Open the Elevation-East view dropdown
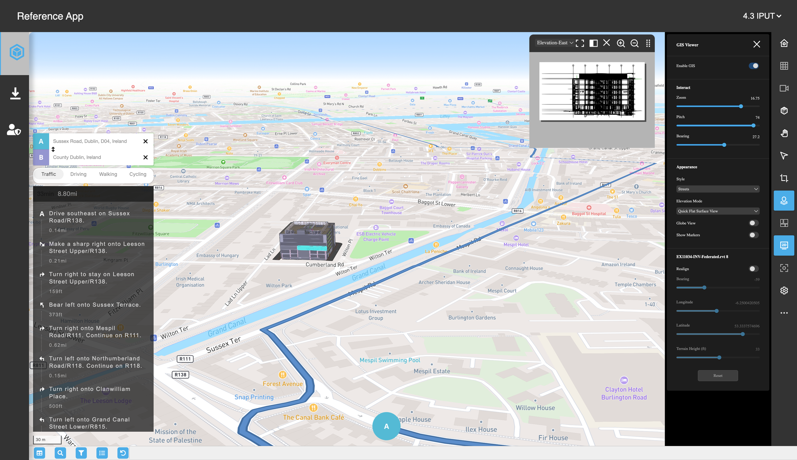Screen dimensions: 797x460 555,43
